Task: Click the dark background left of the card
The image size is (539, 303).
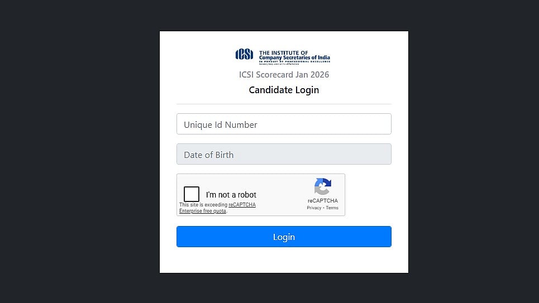Action: coord(78,151)
